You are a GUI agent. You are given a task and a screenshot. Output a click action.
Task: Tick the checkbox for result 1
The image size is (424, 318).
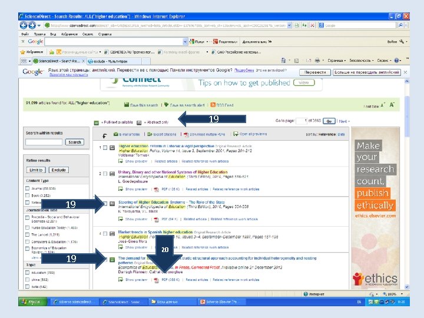pos(105,148)
